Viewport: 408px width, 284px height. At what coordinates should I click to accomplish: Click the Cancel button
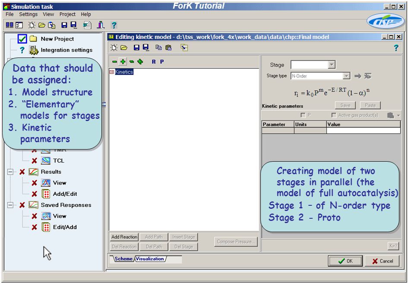[382, 261]
